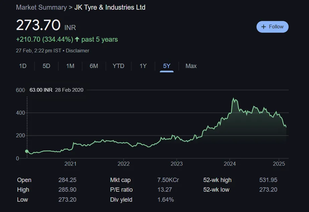The image size is (309, 212).
Task: Click the 600 y-axis label
Action: 20,90
